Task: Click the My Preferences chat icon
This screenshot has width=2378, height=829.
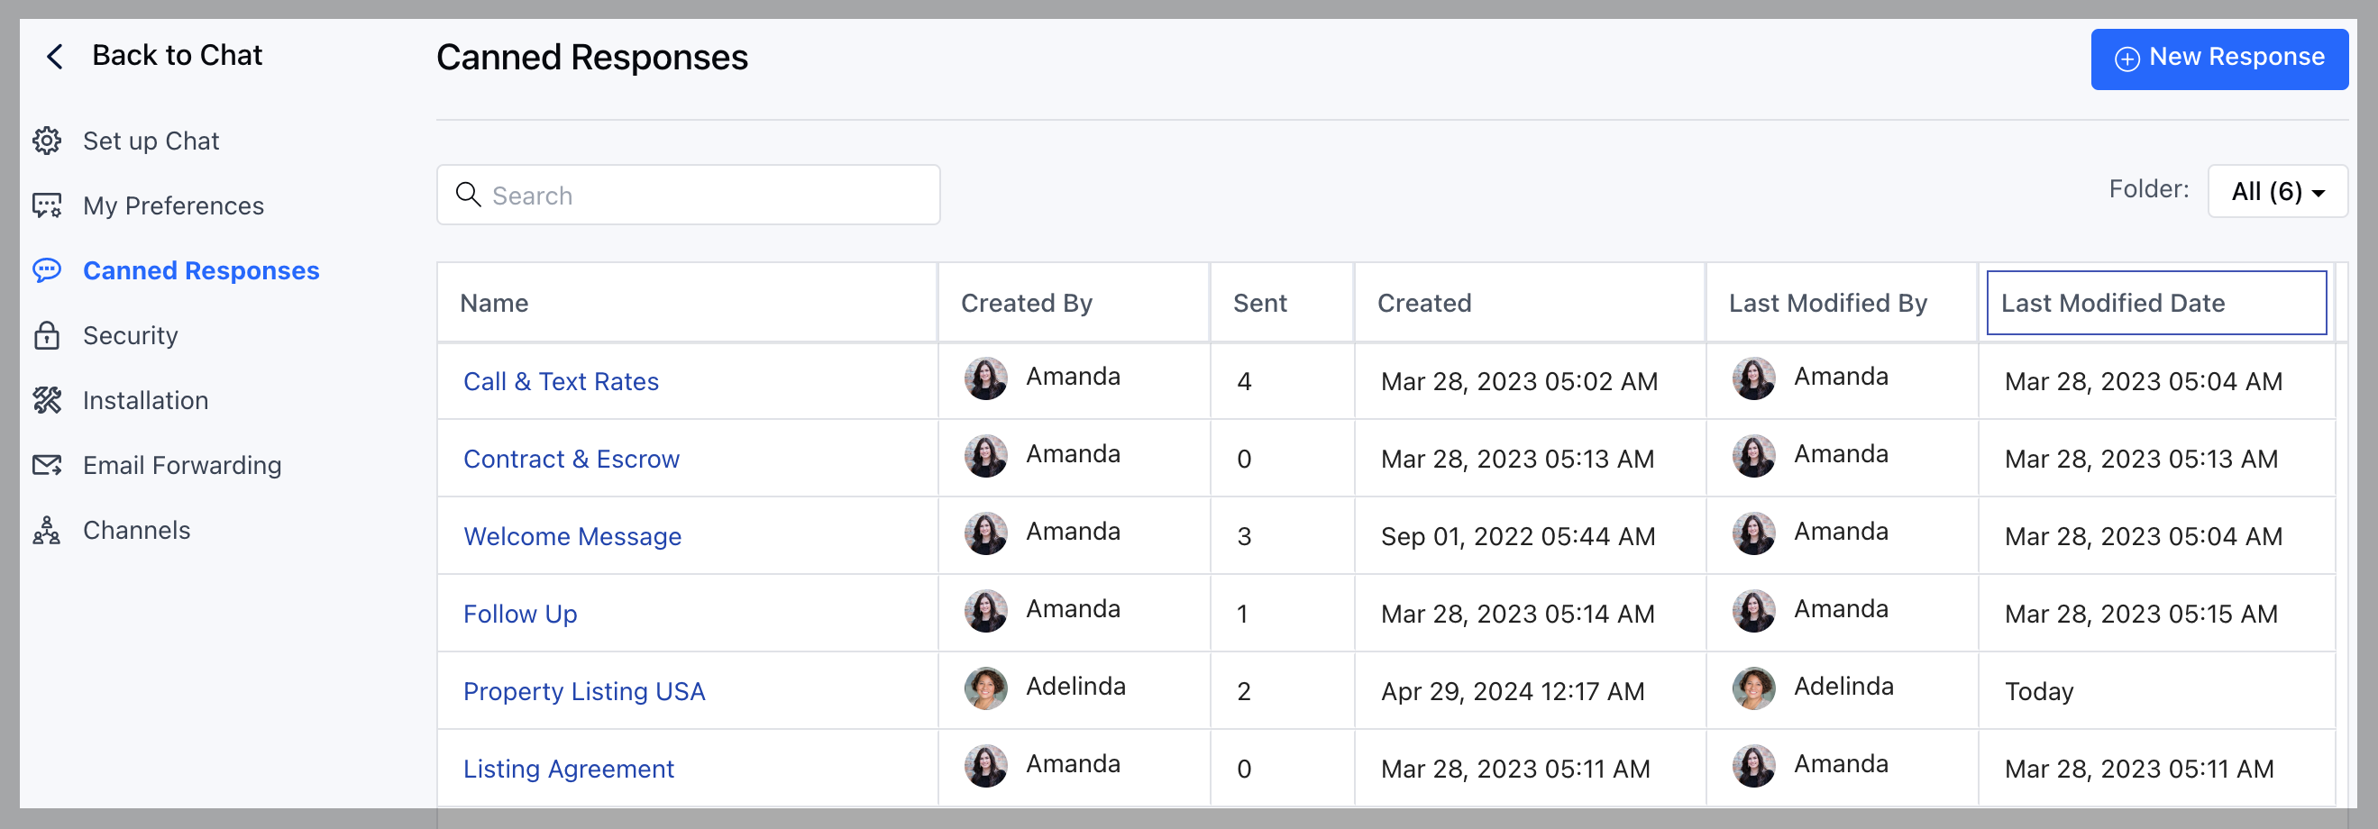Action: (46, 205)
